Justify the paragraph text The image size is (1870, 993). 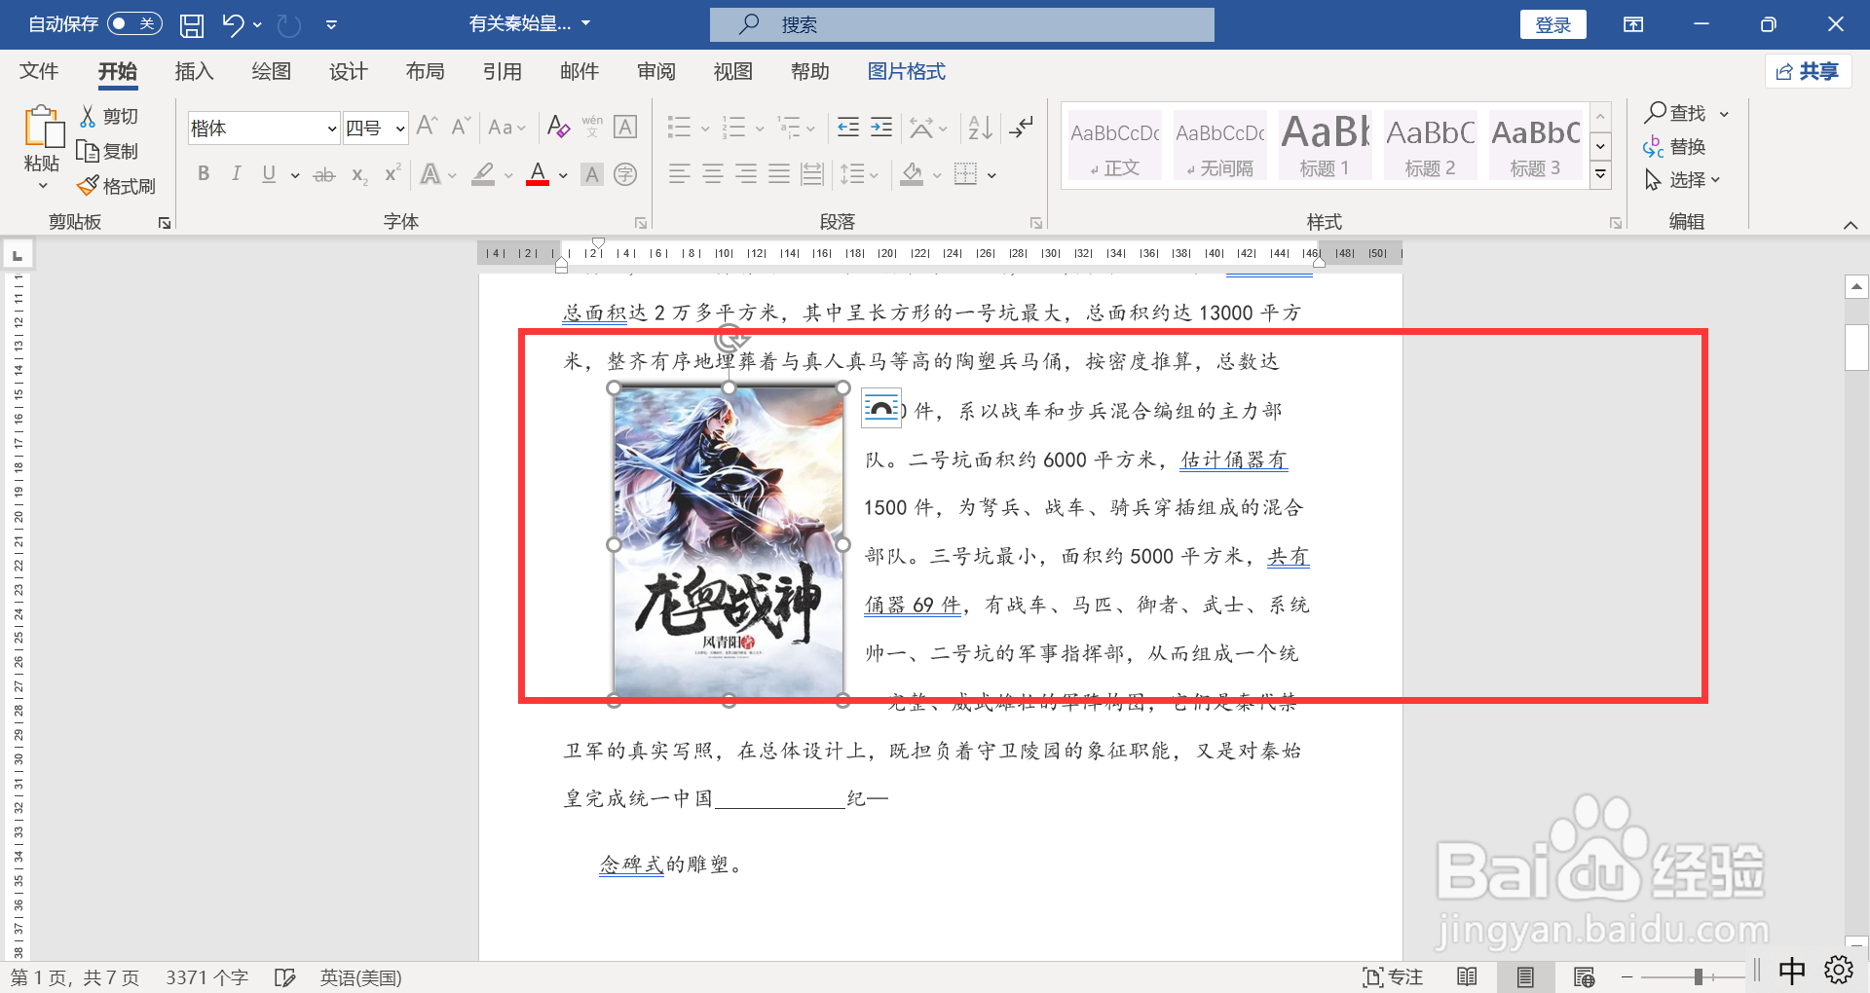[x=779, y=174]
